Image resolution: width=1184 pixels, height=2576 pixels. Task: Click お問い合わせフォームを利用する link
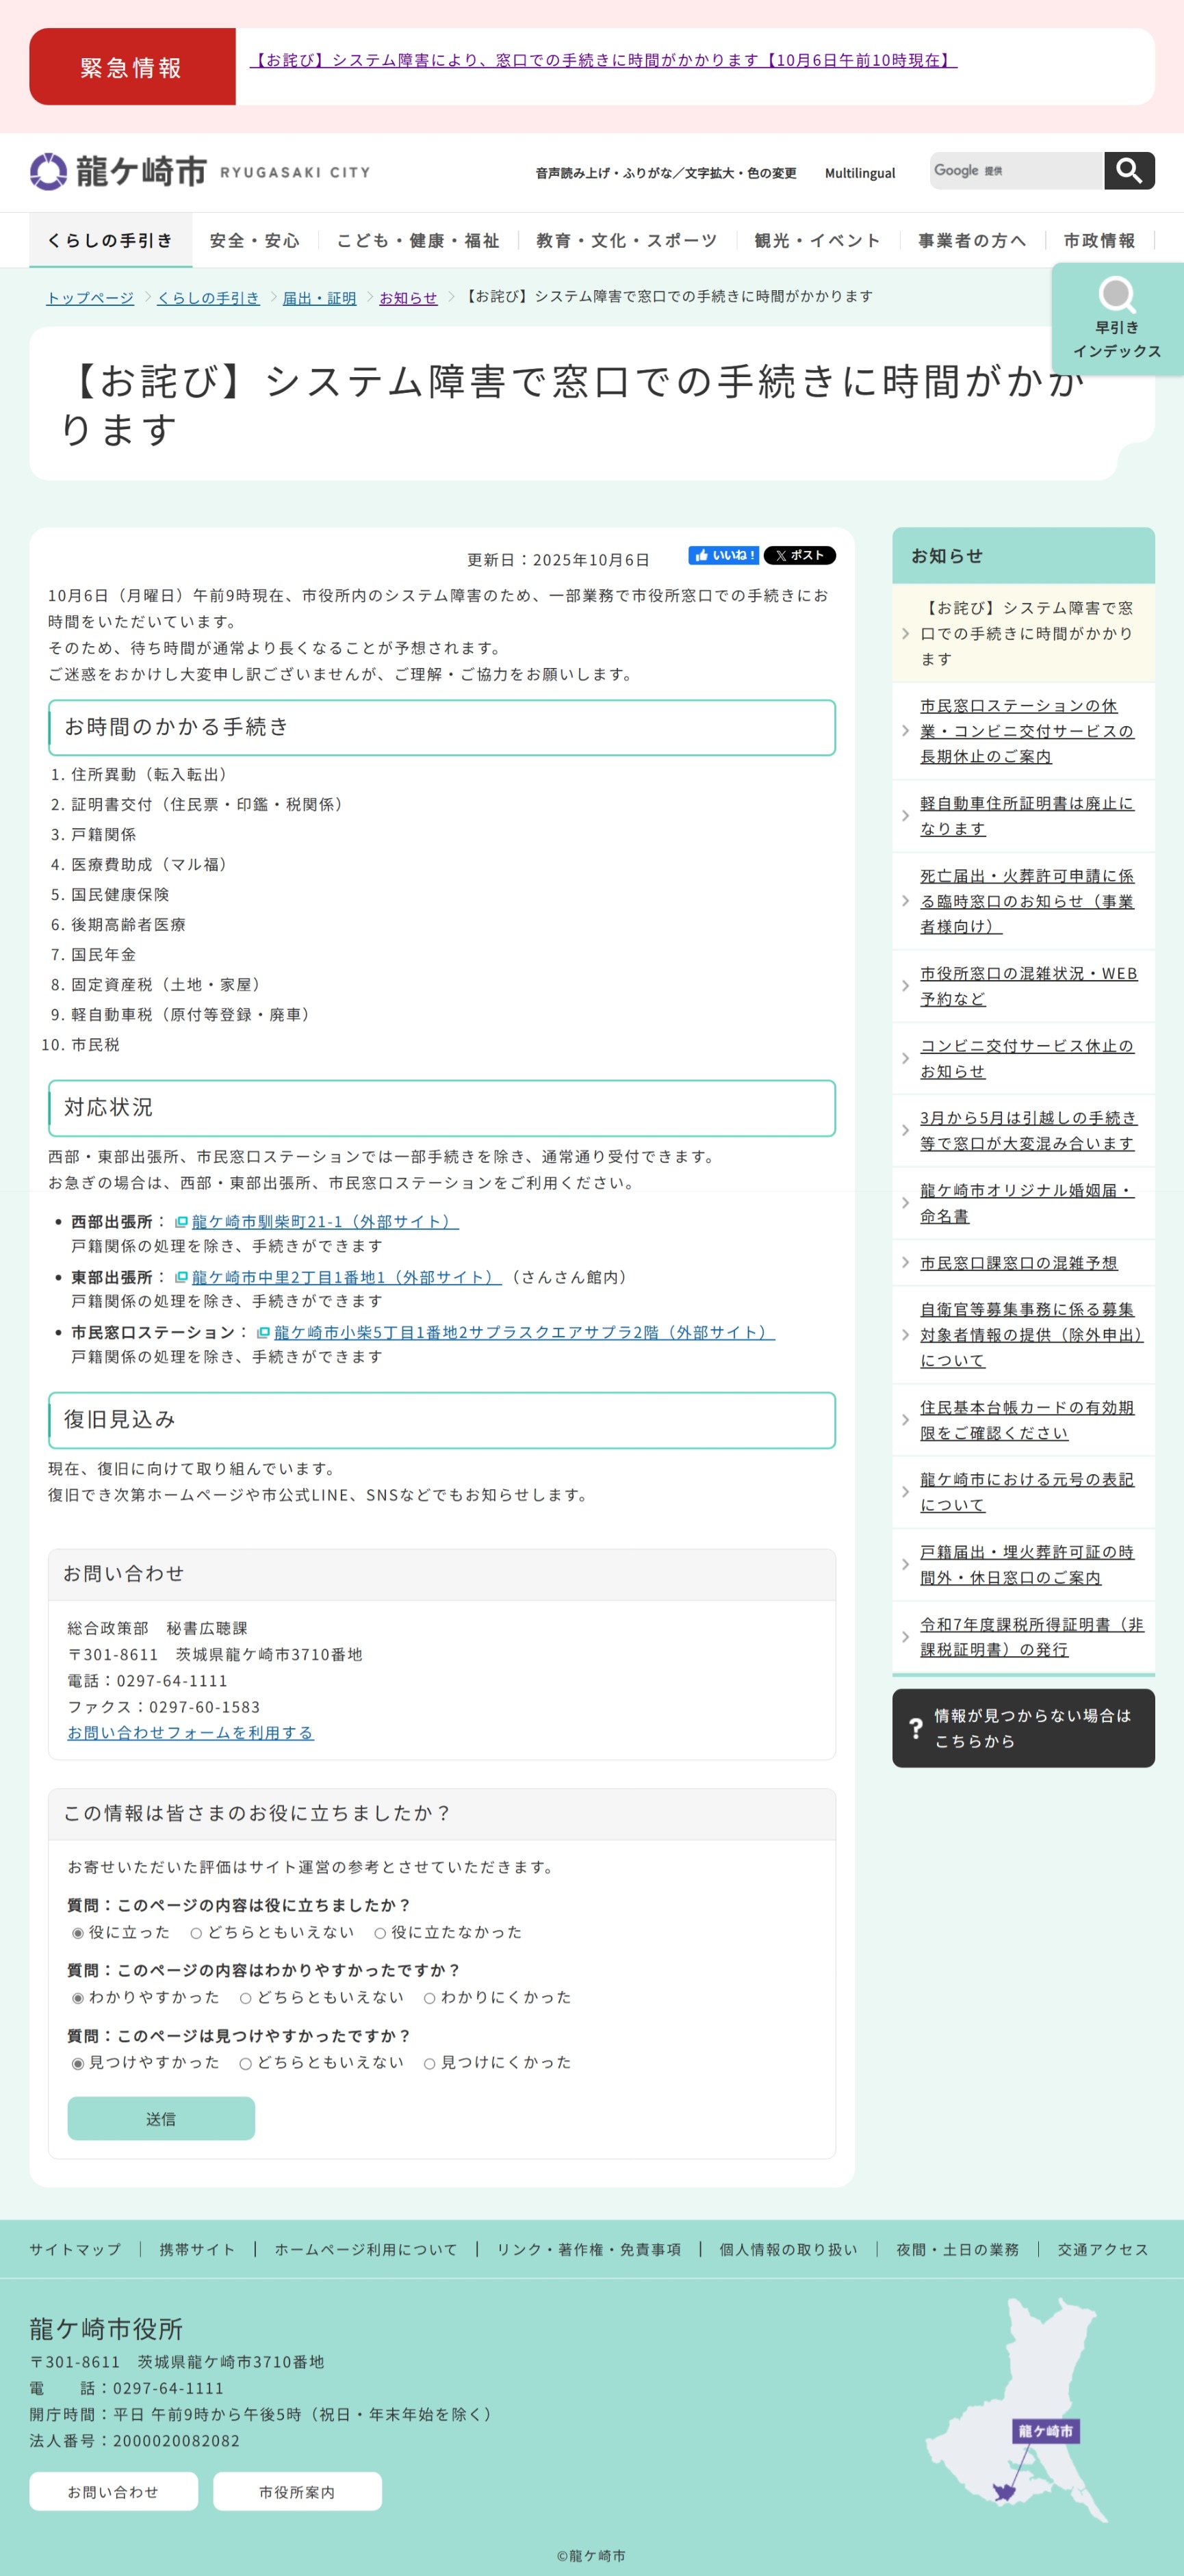click(x=190, y=1733)
